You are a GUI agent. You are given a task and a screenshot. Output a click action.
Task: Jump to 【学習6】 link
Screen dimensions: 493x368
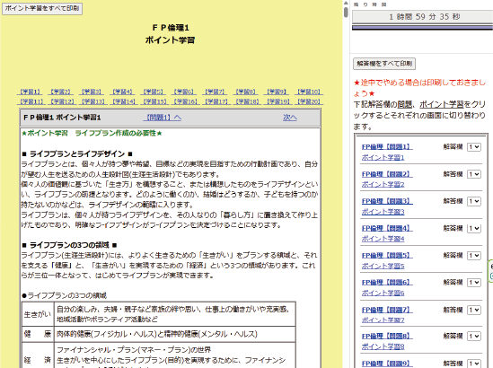183,92
